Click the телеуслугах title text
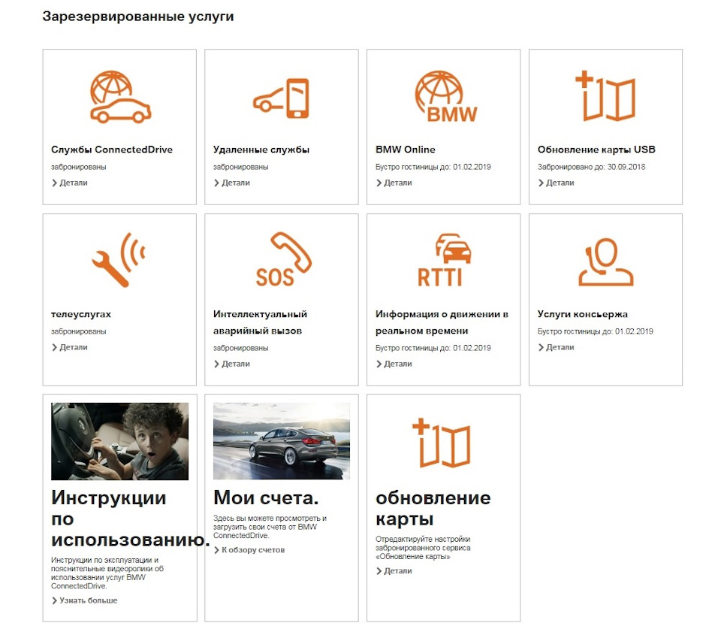 [81, 314]
